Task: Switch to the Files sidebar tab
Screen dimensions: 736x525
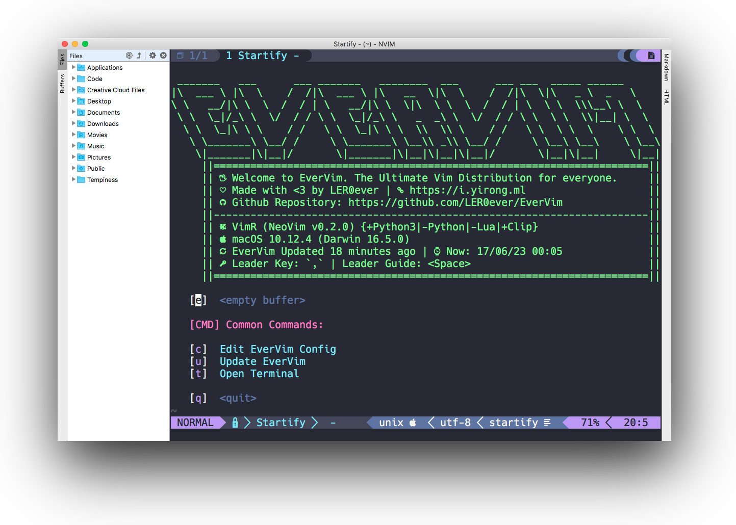Action: [62, 60]
